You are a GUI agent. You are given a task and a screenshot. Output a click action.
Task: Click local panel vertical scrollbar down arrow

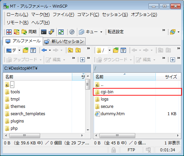pos(88,130)
